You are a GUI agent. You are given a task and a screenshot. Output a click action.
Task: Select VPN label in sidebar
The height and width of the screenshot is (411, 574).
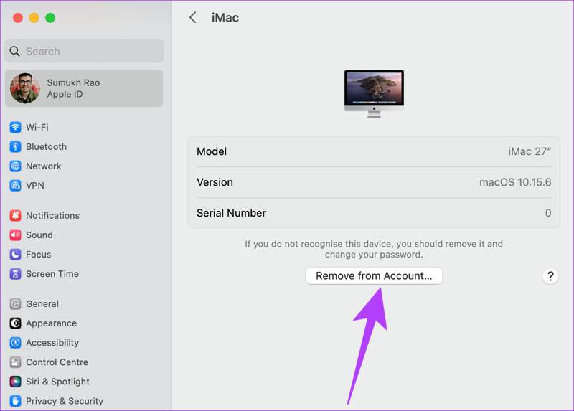tap(34, 185)
